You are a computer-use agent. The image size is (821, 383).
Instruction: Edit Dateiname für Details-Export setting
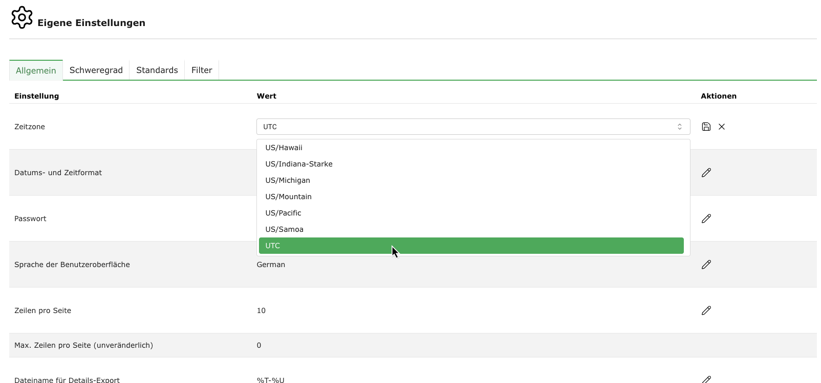click(x=706, y=379)
